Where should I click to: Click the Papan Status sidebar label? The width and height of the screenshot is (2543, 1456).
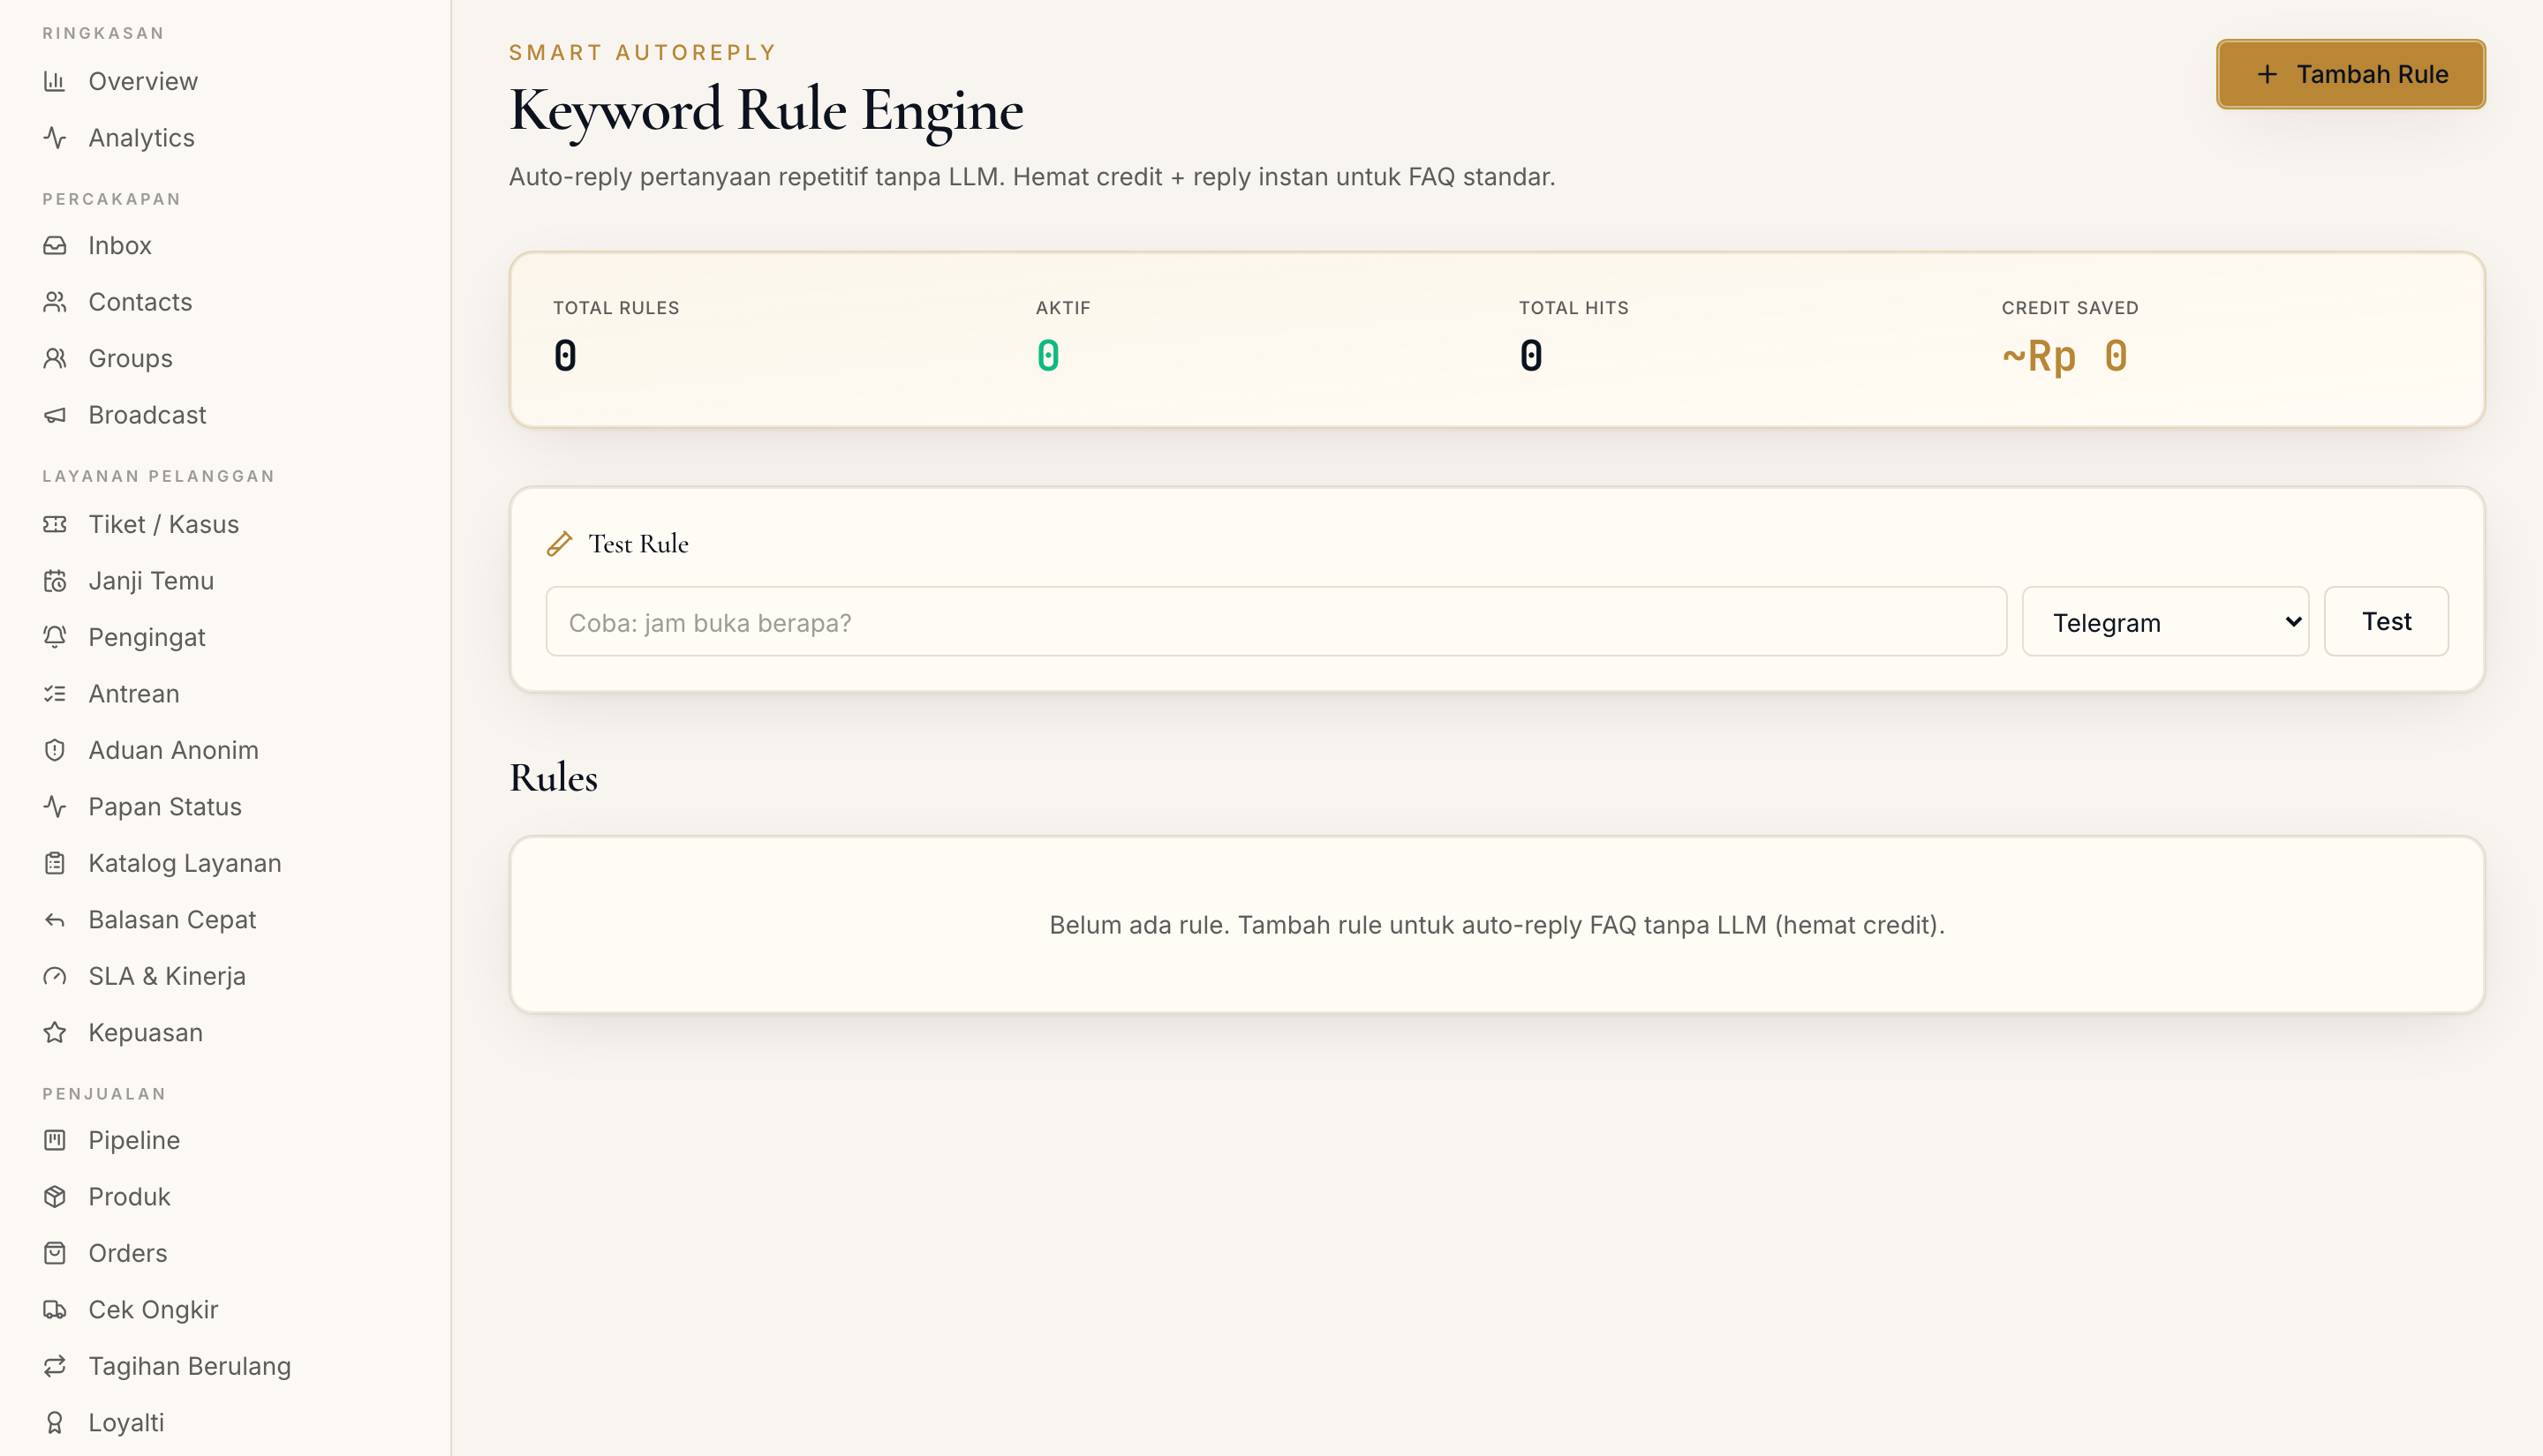[x=165, y=807]
